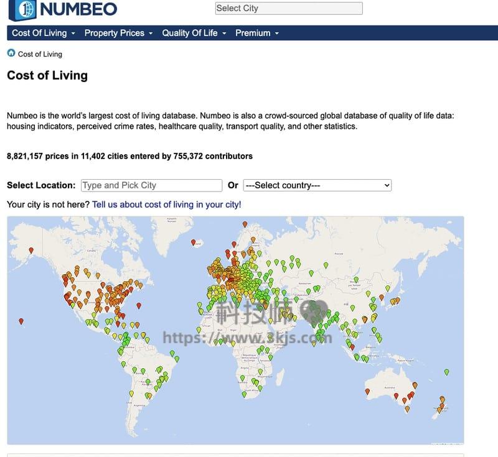Image resolution: width=498 pixels, height=457 pixels.
Task: Click the red pin at Hawaii in the Pacific
Action: tap(21, 321)
